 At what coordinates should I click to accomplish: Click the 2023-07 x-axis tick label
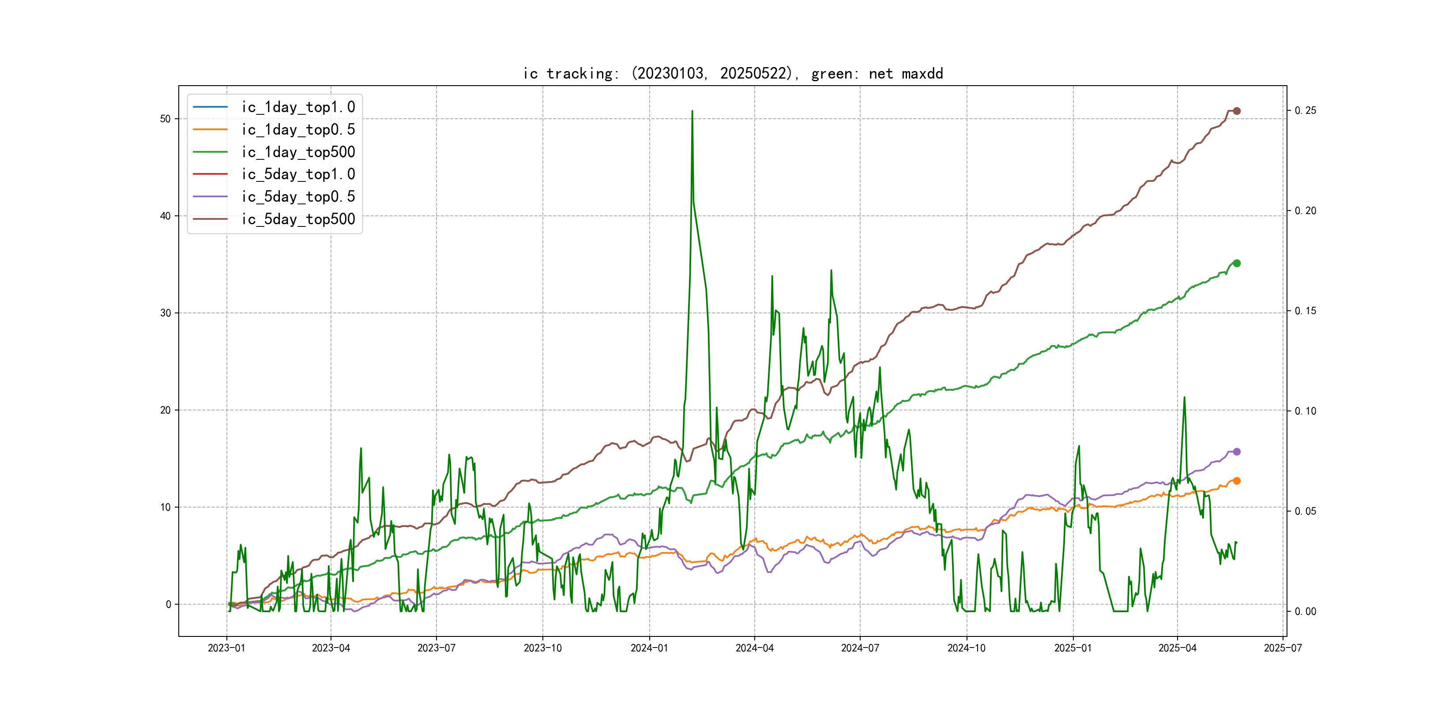[437, 648]
